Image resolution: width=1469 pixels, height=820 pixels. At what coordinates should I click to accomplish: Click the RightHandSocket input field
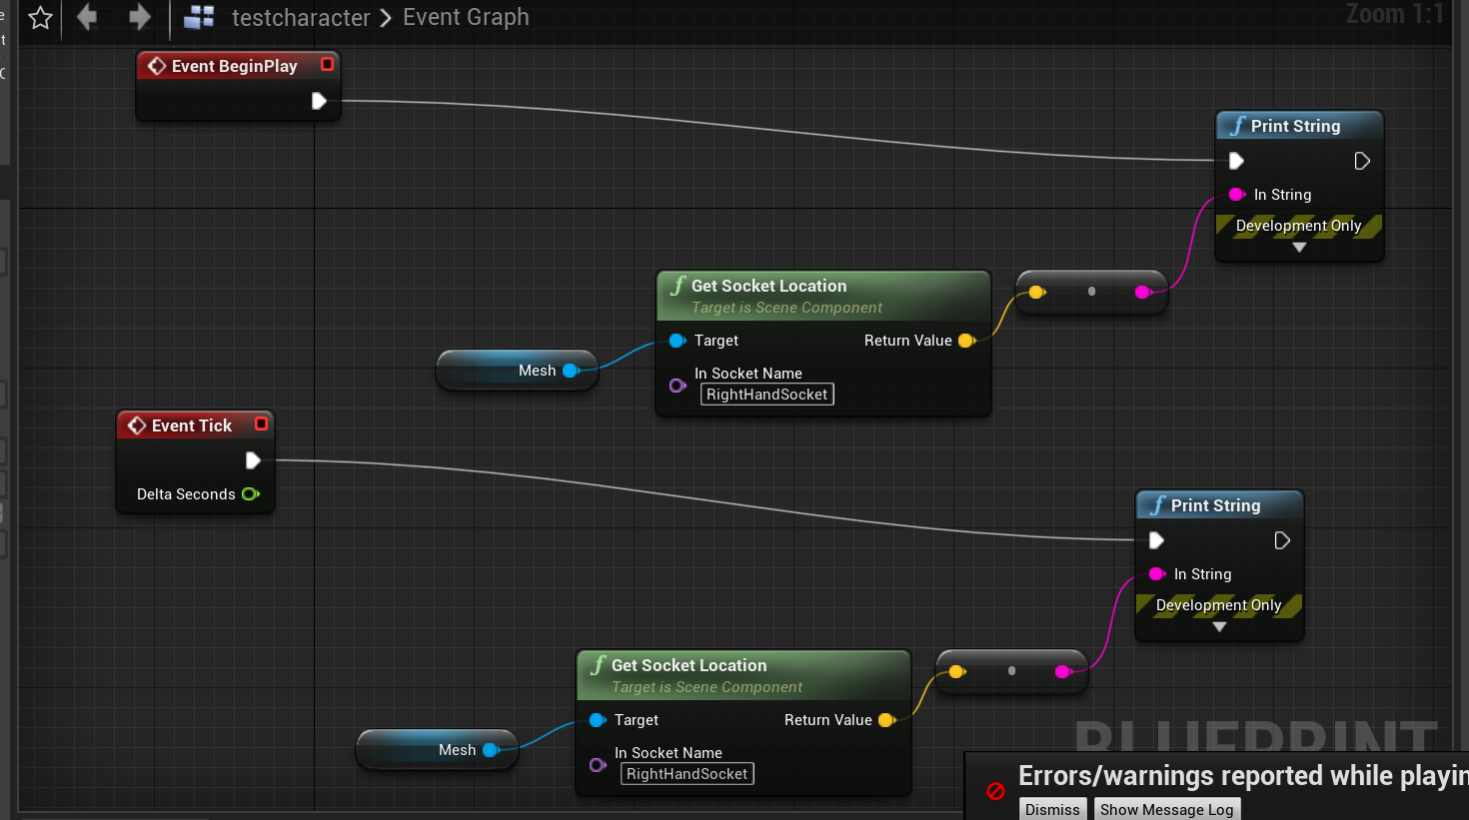(x=766, y=394)
